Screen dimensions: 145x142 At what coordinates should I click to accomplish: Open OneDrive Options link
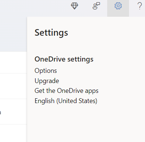[46, 71]
